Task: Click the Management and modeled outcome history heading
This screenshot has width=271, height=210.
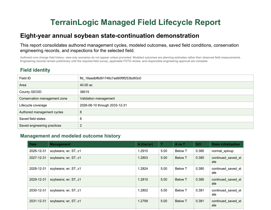Action: pyautogui.click(x=70, y=136)
